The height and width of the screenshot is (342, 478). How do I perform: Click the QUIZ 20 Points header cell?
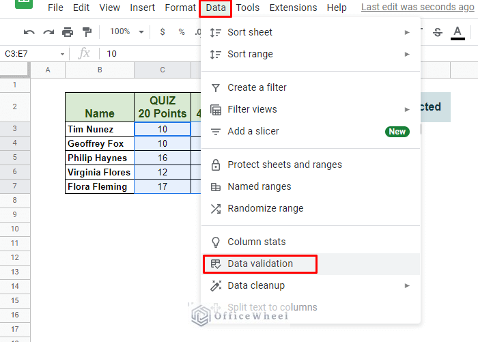coord(163,107)
